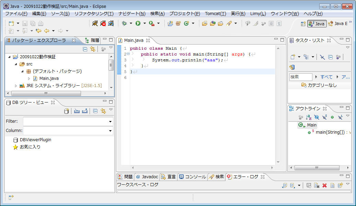This screenshot has width=356, height=206.
Task: Click red delete log icon in Error Log
Action: point(324,185)
